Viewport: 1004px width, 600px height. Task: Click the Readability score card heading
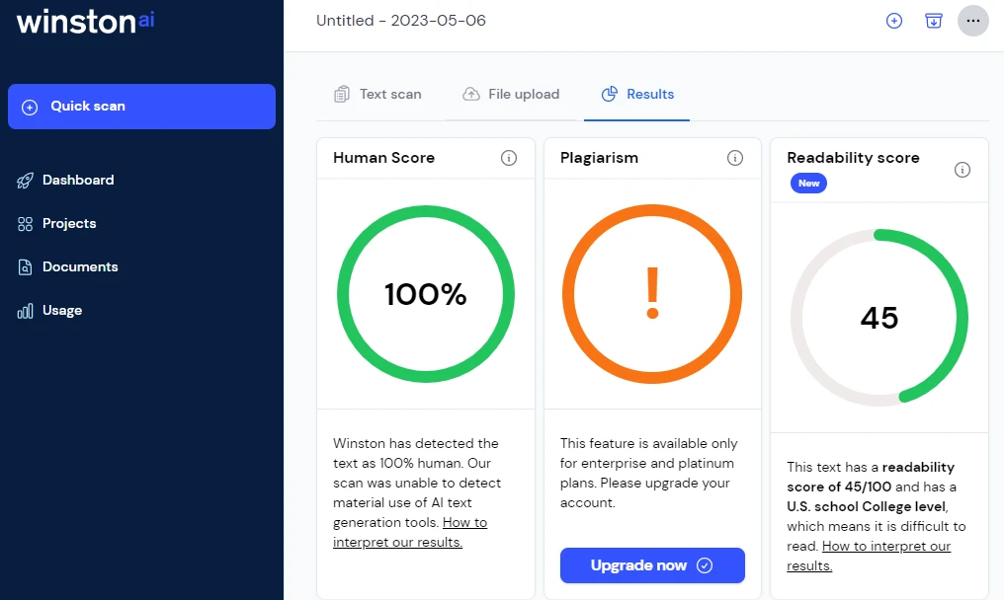(x=854, y=157)
